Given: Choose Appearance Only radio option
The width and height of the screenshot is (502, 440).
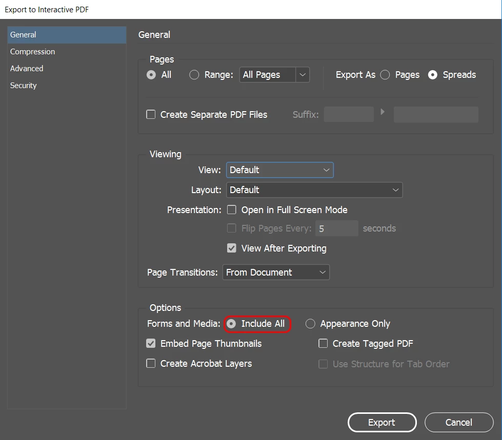Looking at the screenshot, I should click(x=310, y=324).
